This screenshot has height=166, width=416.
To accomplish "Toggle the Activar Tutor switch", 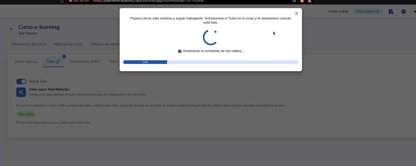I will point(21,81).
